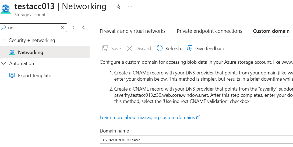Viewport: 293px width, 147px height.
Task: Click the asverify.testacc013.z30.web.core.windows.net text
Action: tap(161, 95)
